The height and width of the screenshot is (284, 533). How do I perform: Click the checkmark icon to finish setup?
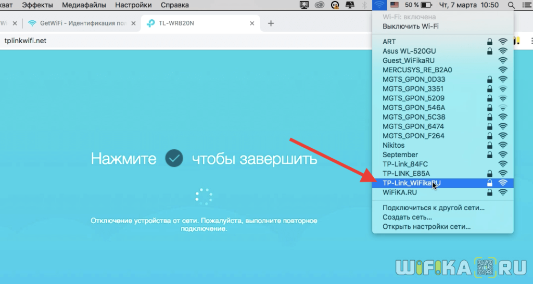pos(174,158)
